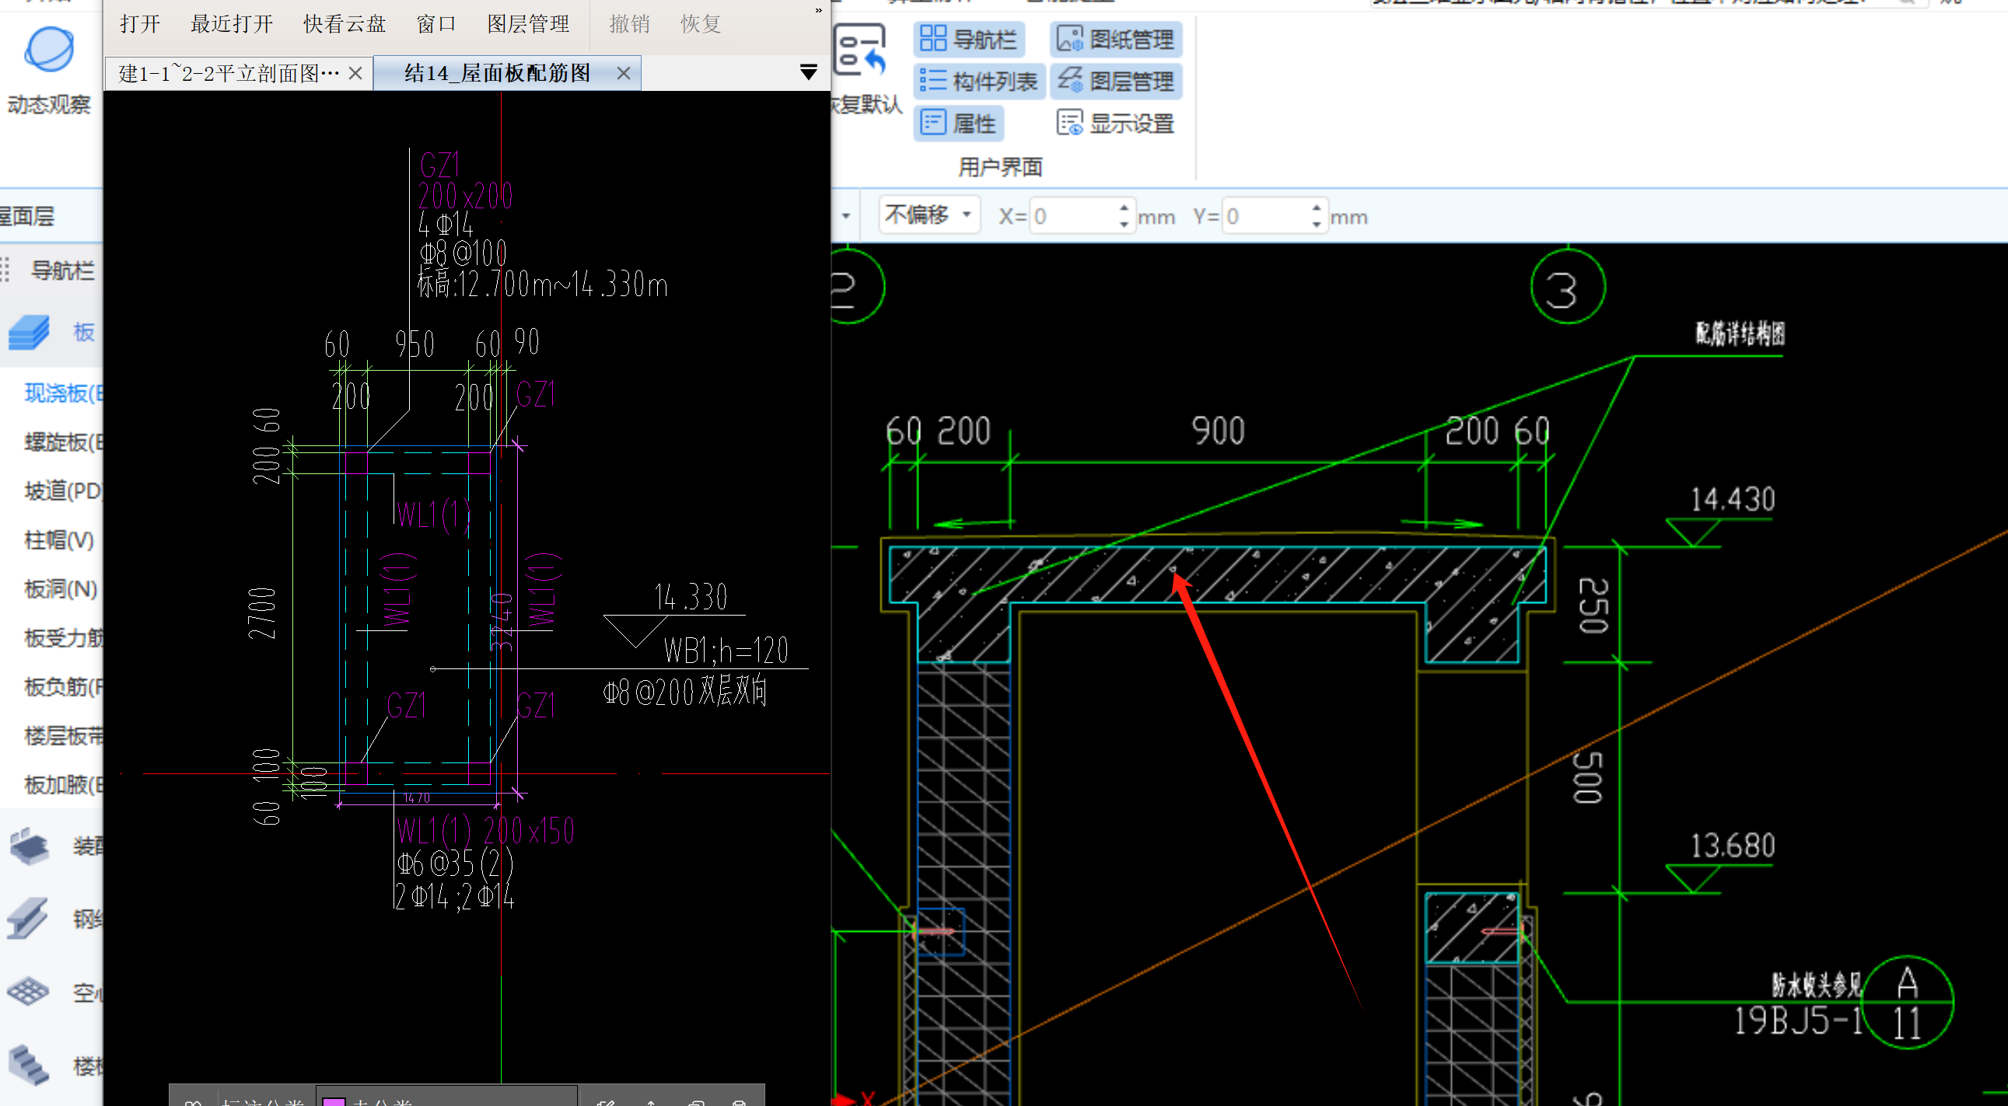Select 现浇板 in the navigation tree

(x=62, y=393)
